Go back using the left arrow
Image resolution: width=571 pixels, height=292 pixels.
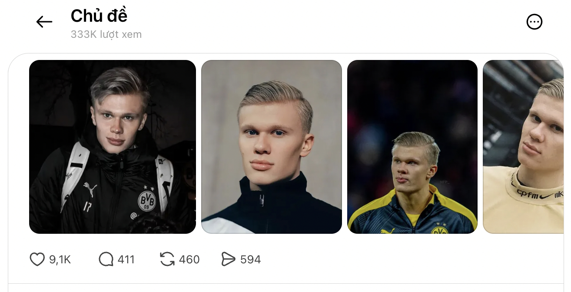pos(44,22)
